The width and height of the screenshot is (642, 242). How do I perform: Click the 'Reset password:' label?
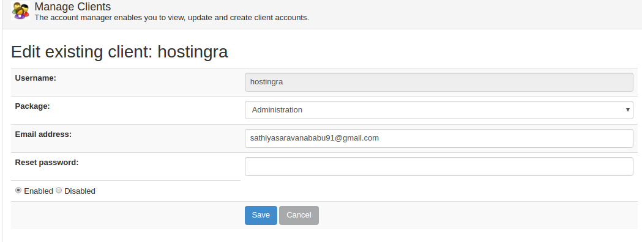pos(47,163)
